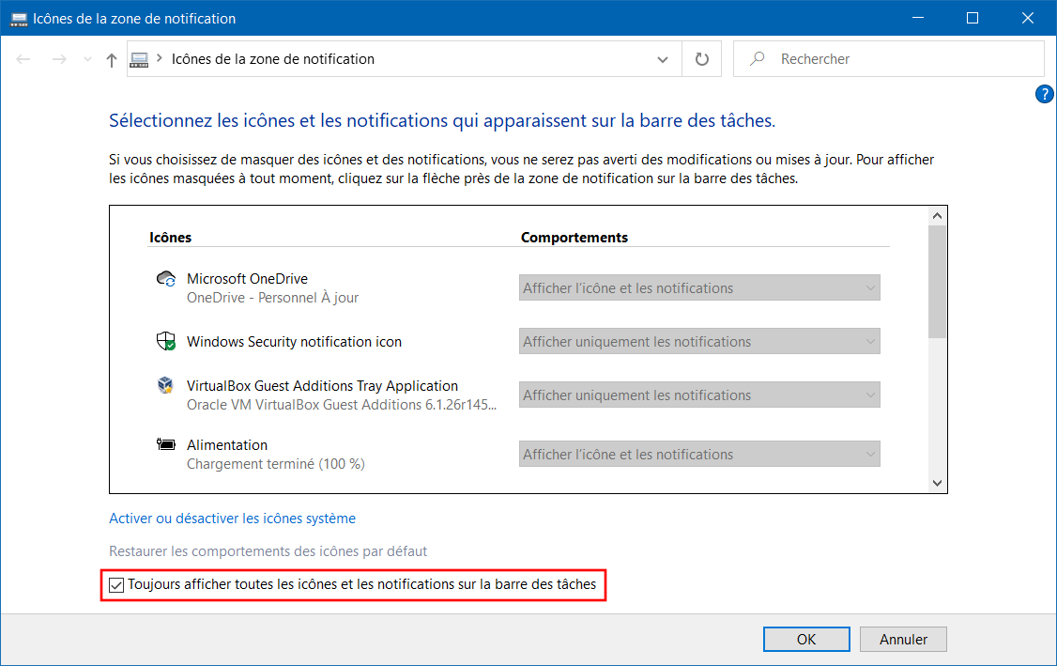Select Windows Security notification icon label

(294, 341)
